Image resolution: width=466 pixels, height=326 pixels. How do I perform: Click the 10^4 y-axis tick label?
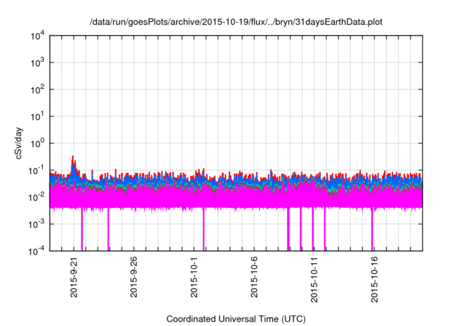[37, 36]
